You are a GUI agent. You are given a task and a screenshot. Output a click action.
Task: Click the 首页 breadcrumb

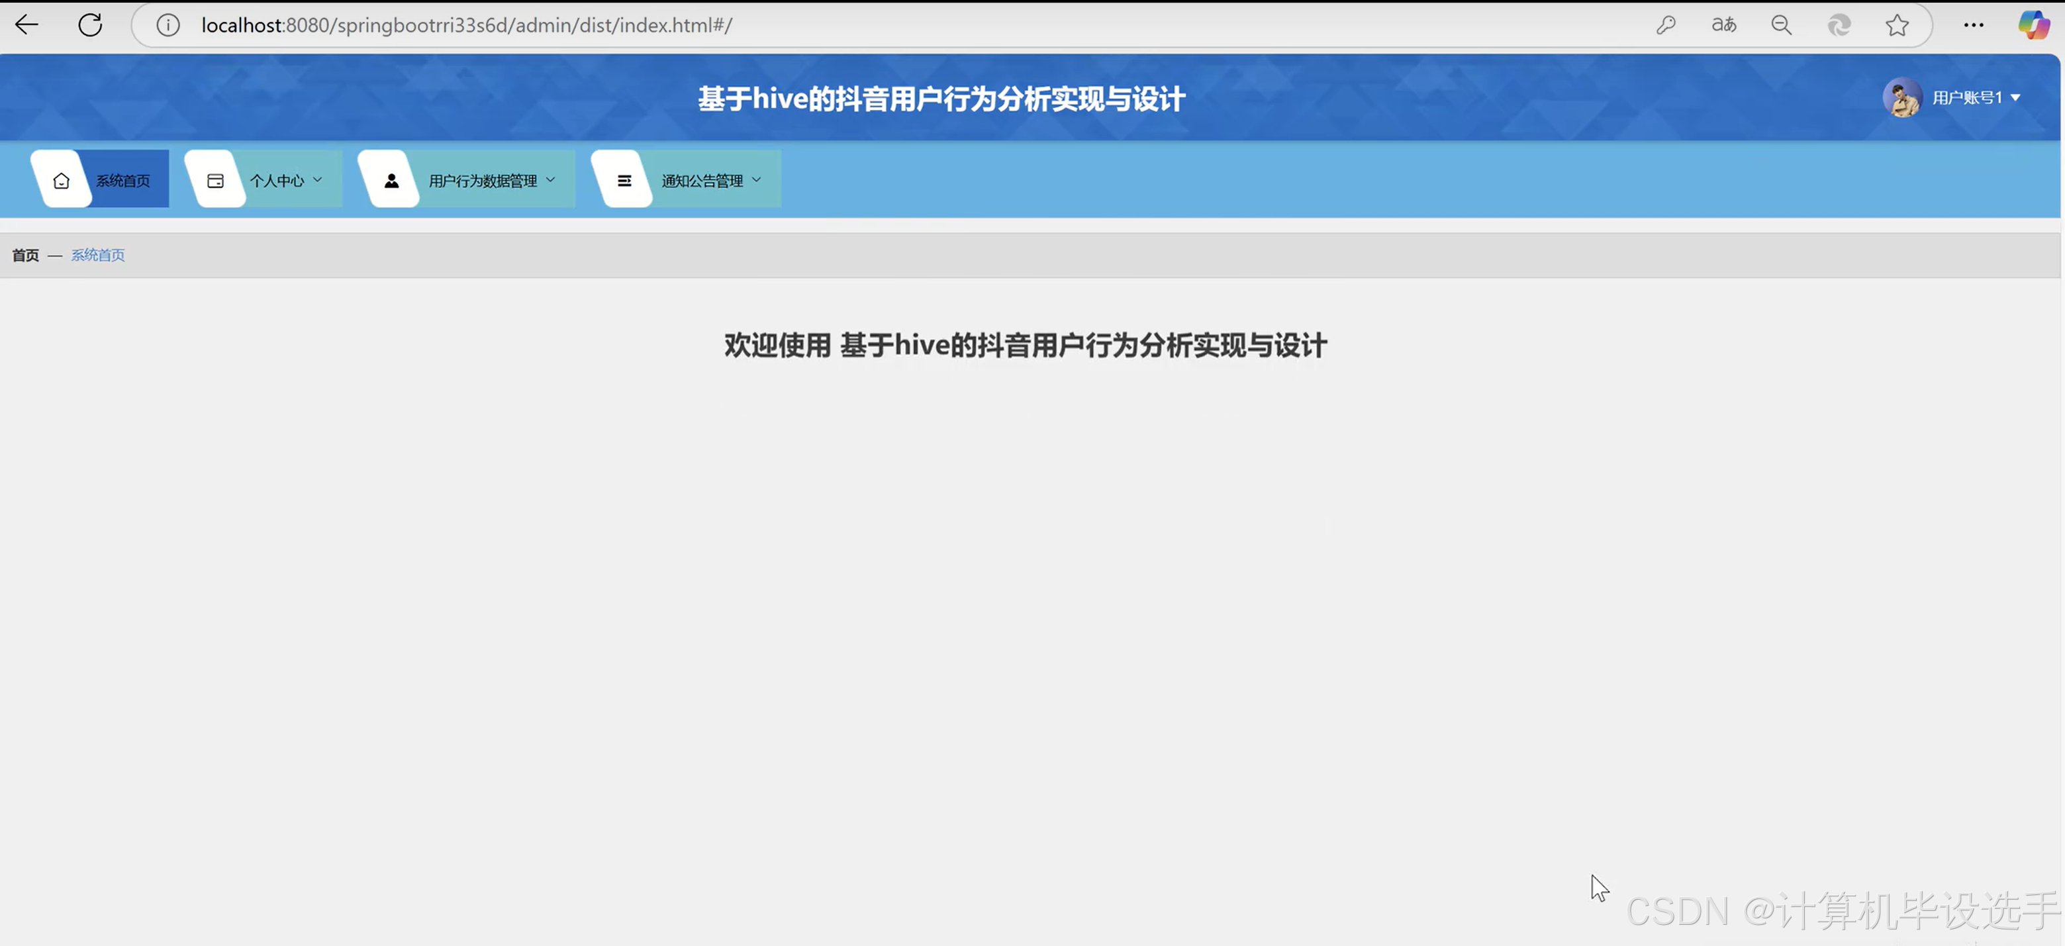point(26,255)
